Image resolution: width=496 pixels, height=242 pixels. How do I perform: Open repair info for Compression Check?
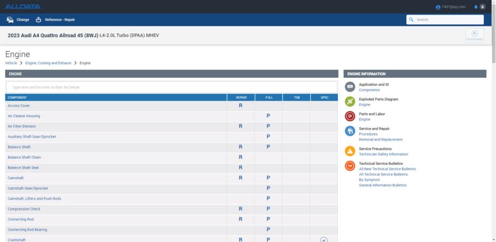240,209
